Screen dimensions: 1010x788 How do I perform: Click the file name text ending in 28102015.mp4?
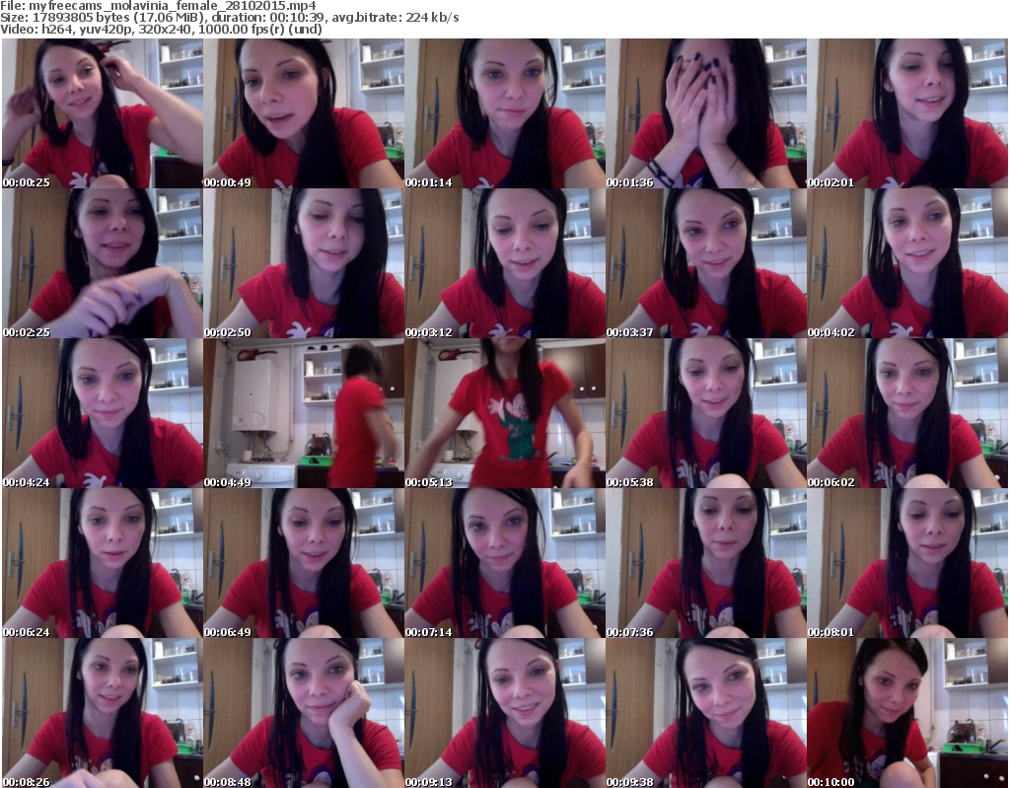[x=173, y=6]
